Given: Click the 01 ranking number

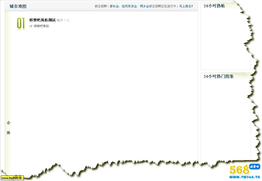Looking at the screenshot, I should pyautogui.click(x=21, y=23).
